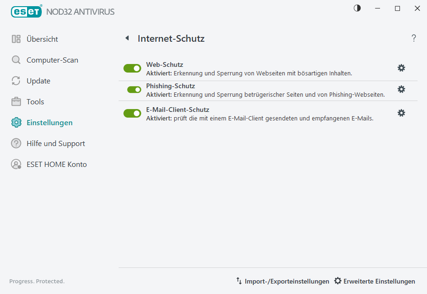Select the Tools icon in sidebar

click(x=16, y=101)
